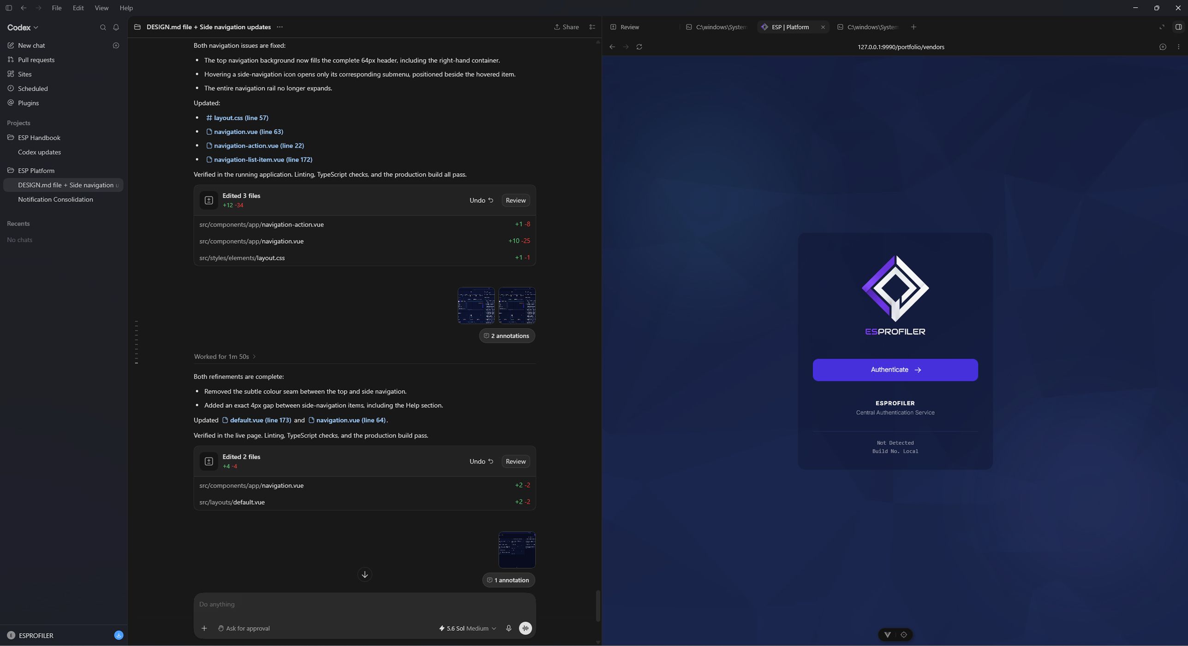
Task: View the 2 annotations badge
Action: pyautogui.click(x=507, y=336)
